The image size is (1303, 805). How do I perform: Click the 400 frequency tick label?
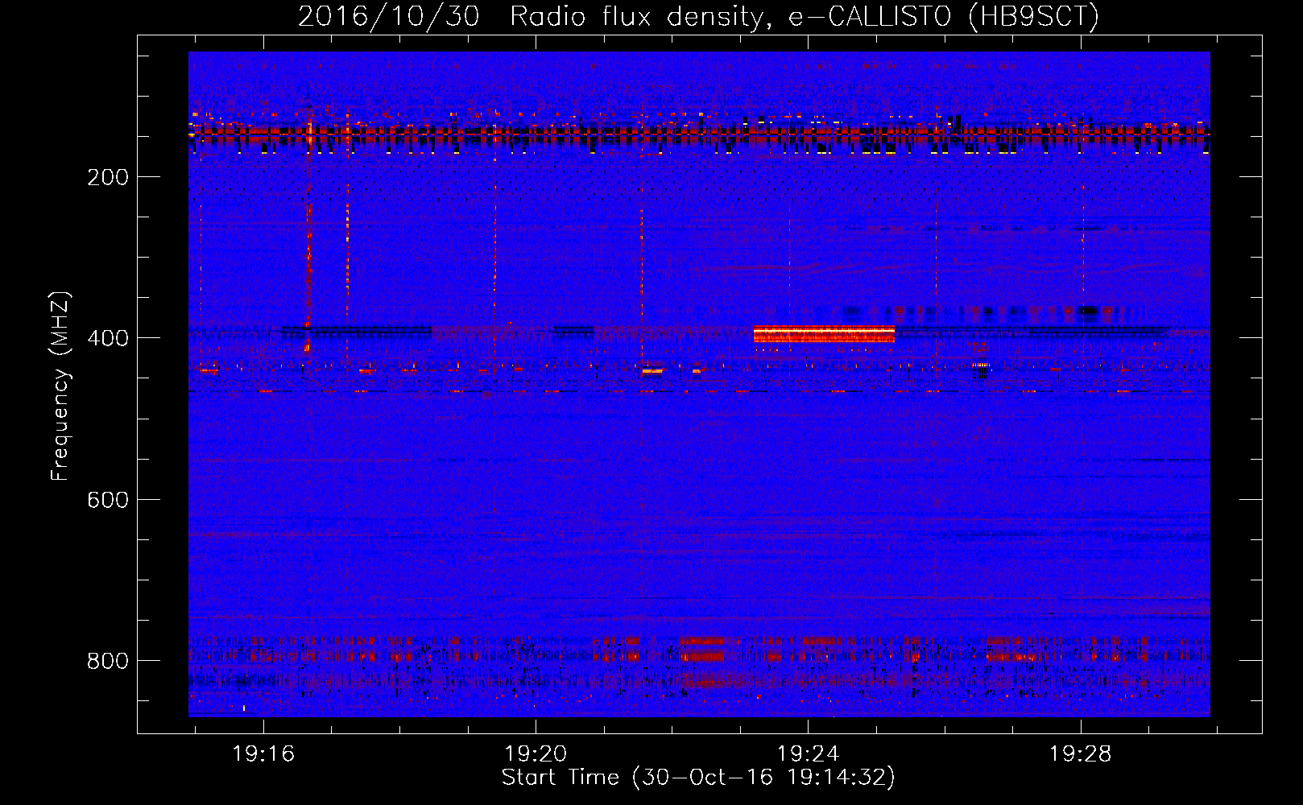108,338
